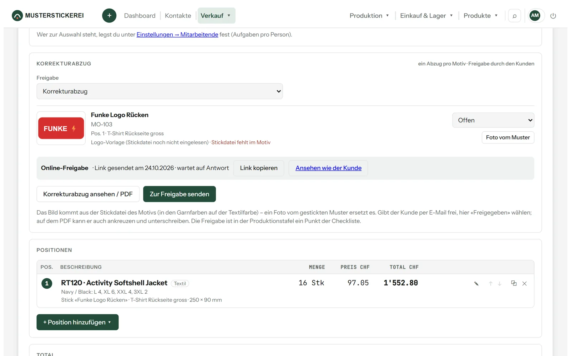Click the FUNKE logo thumbnail
Image resolution: width=571 pixels, height=356 pixels.
point(61,128)
